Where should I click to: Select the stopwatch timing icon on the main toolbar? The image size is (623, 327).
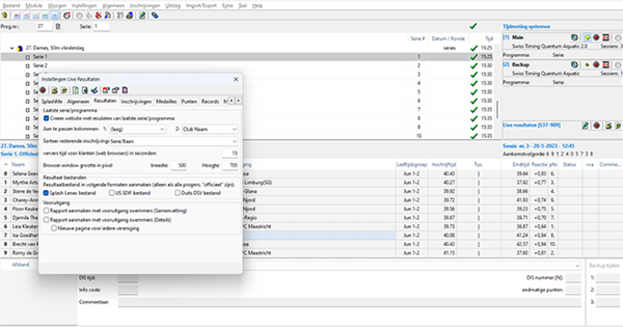click(x=66, y=16)
